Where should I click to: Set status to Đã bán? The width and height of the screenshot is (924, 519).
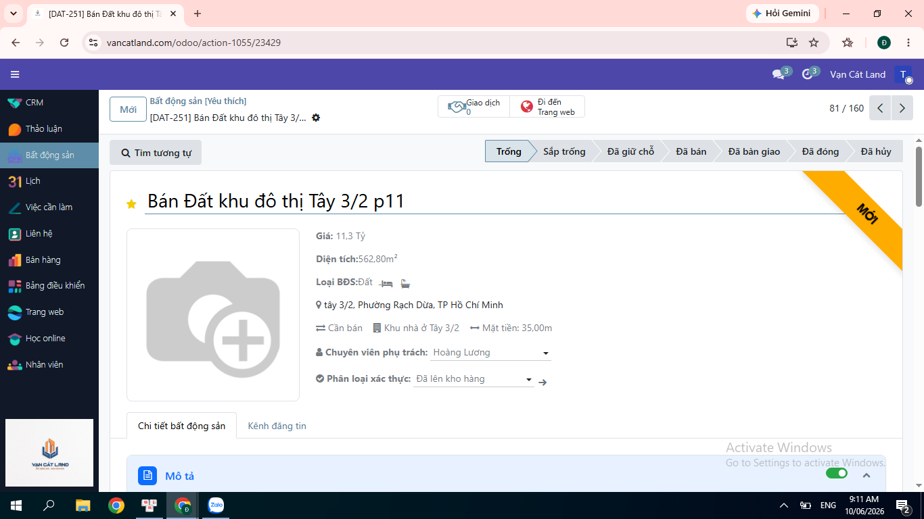691,151
